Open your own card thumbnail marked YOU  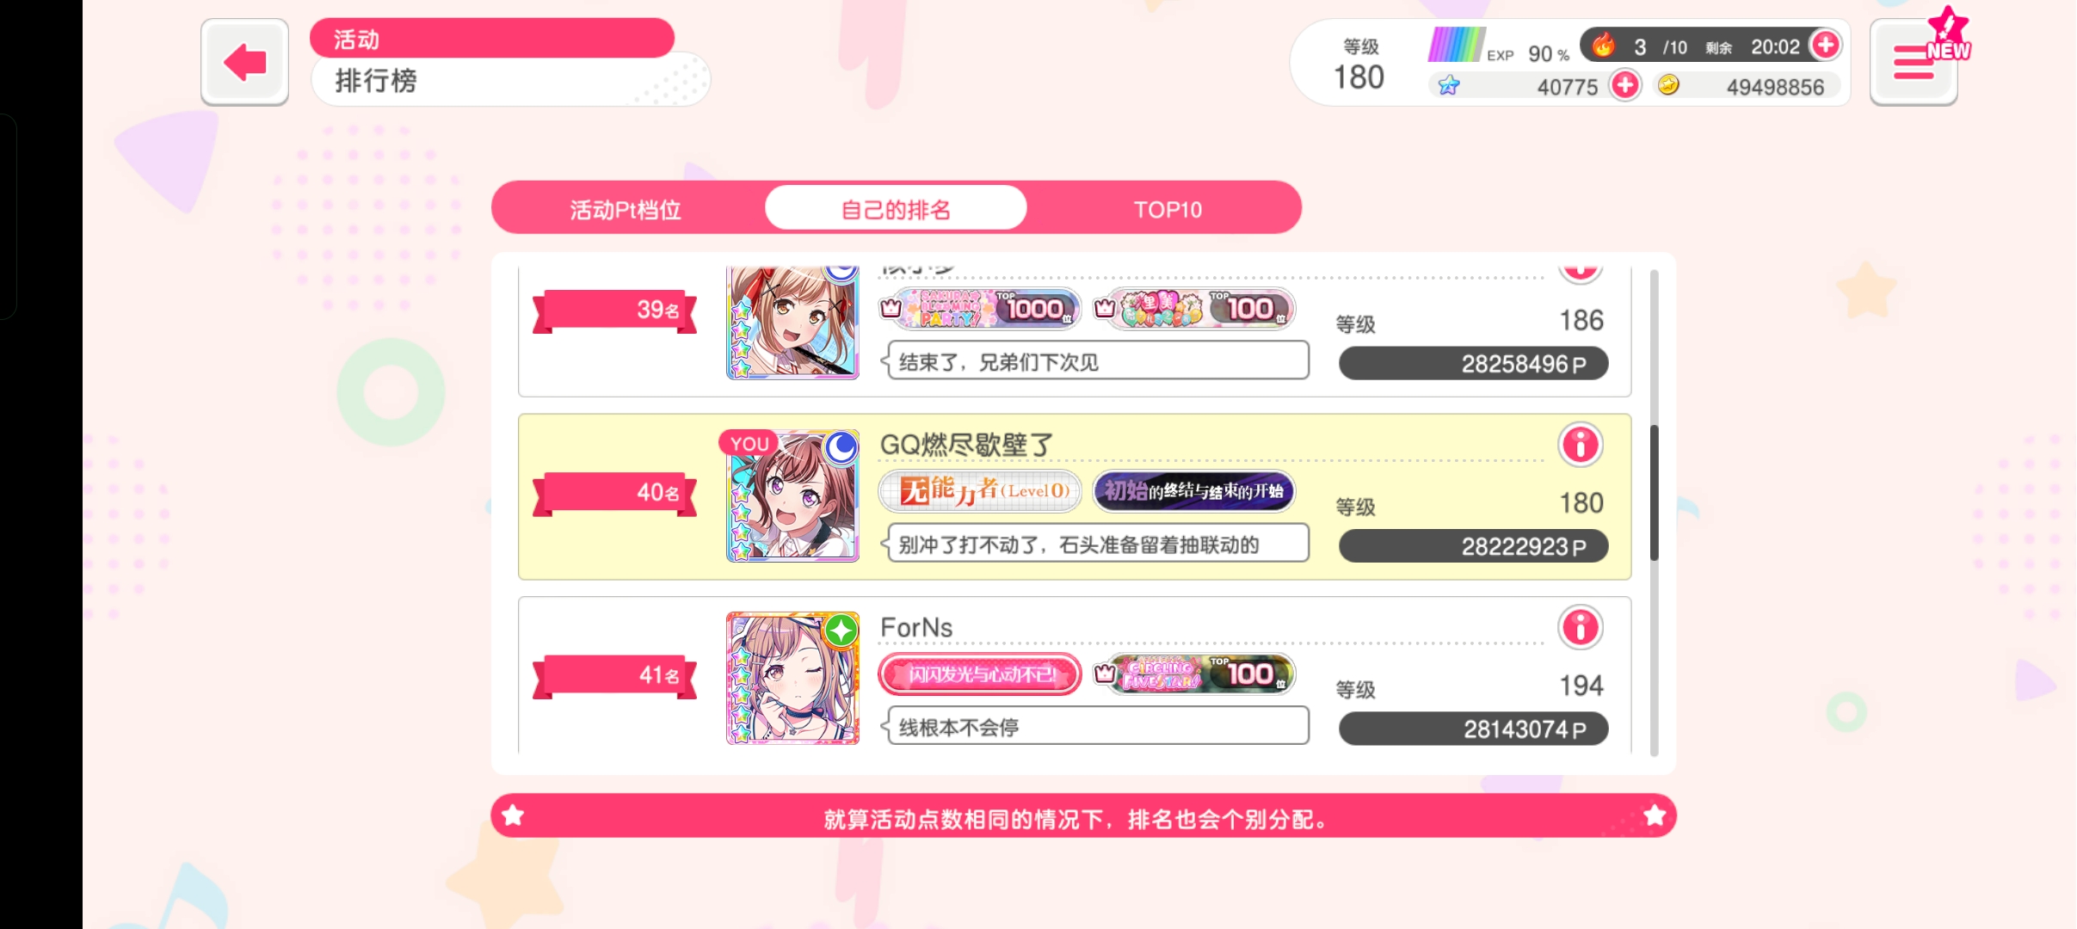pyautogui.click(x=792, y=496)
